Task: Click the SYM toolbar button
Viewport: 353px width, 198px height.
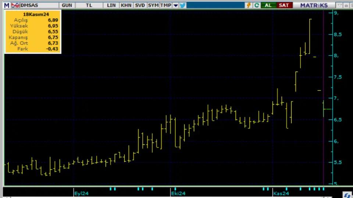Action: click(x=153, y=5)
